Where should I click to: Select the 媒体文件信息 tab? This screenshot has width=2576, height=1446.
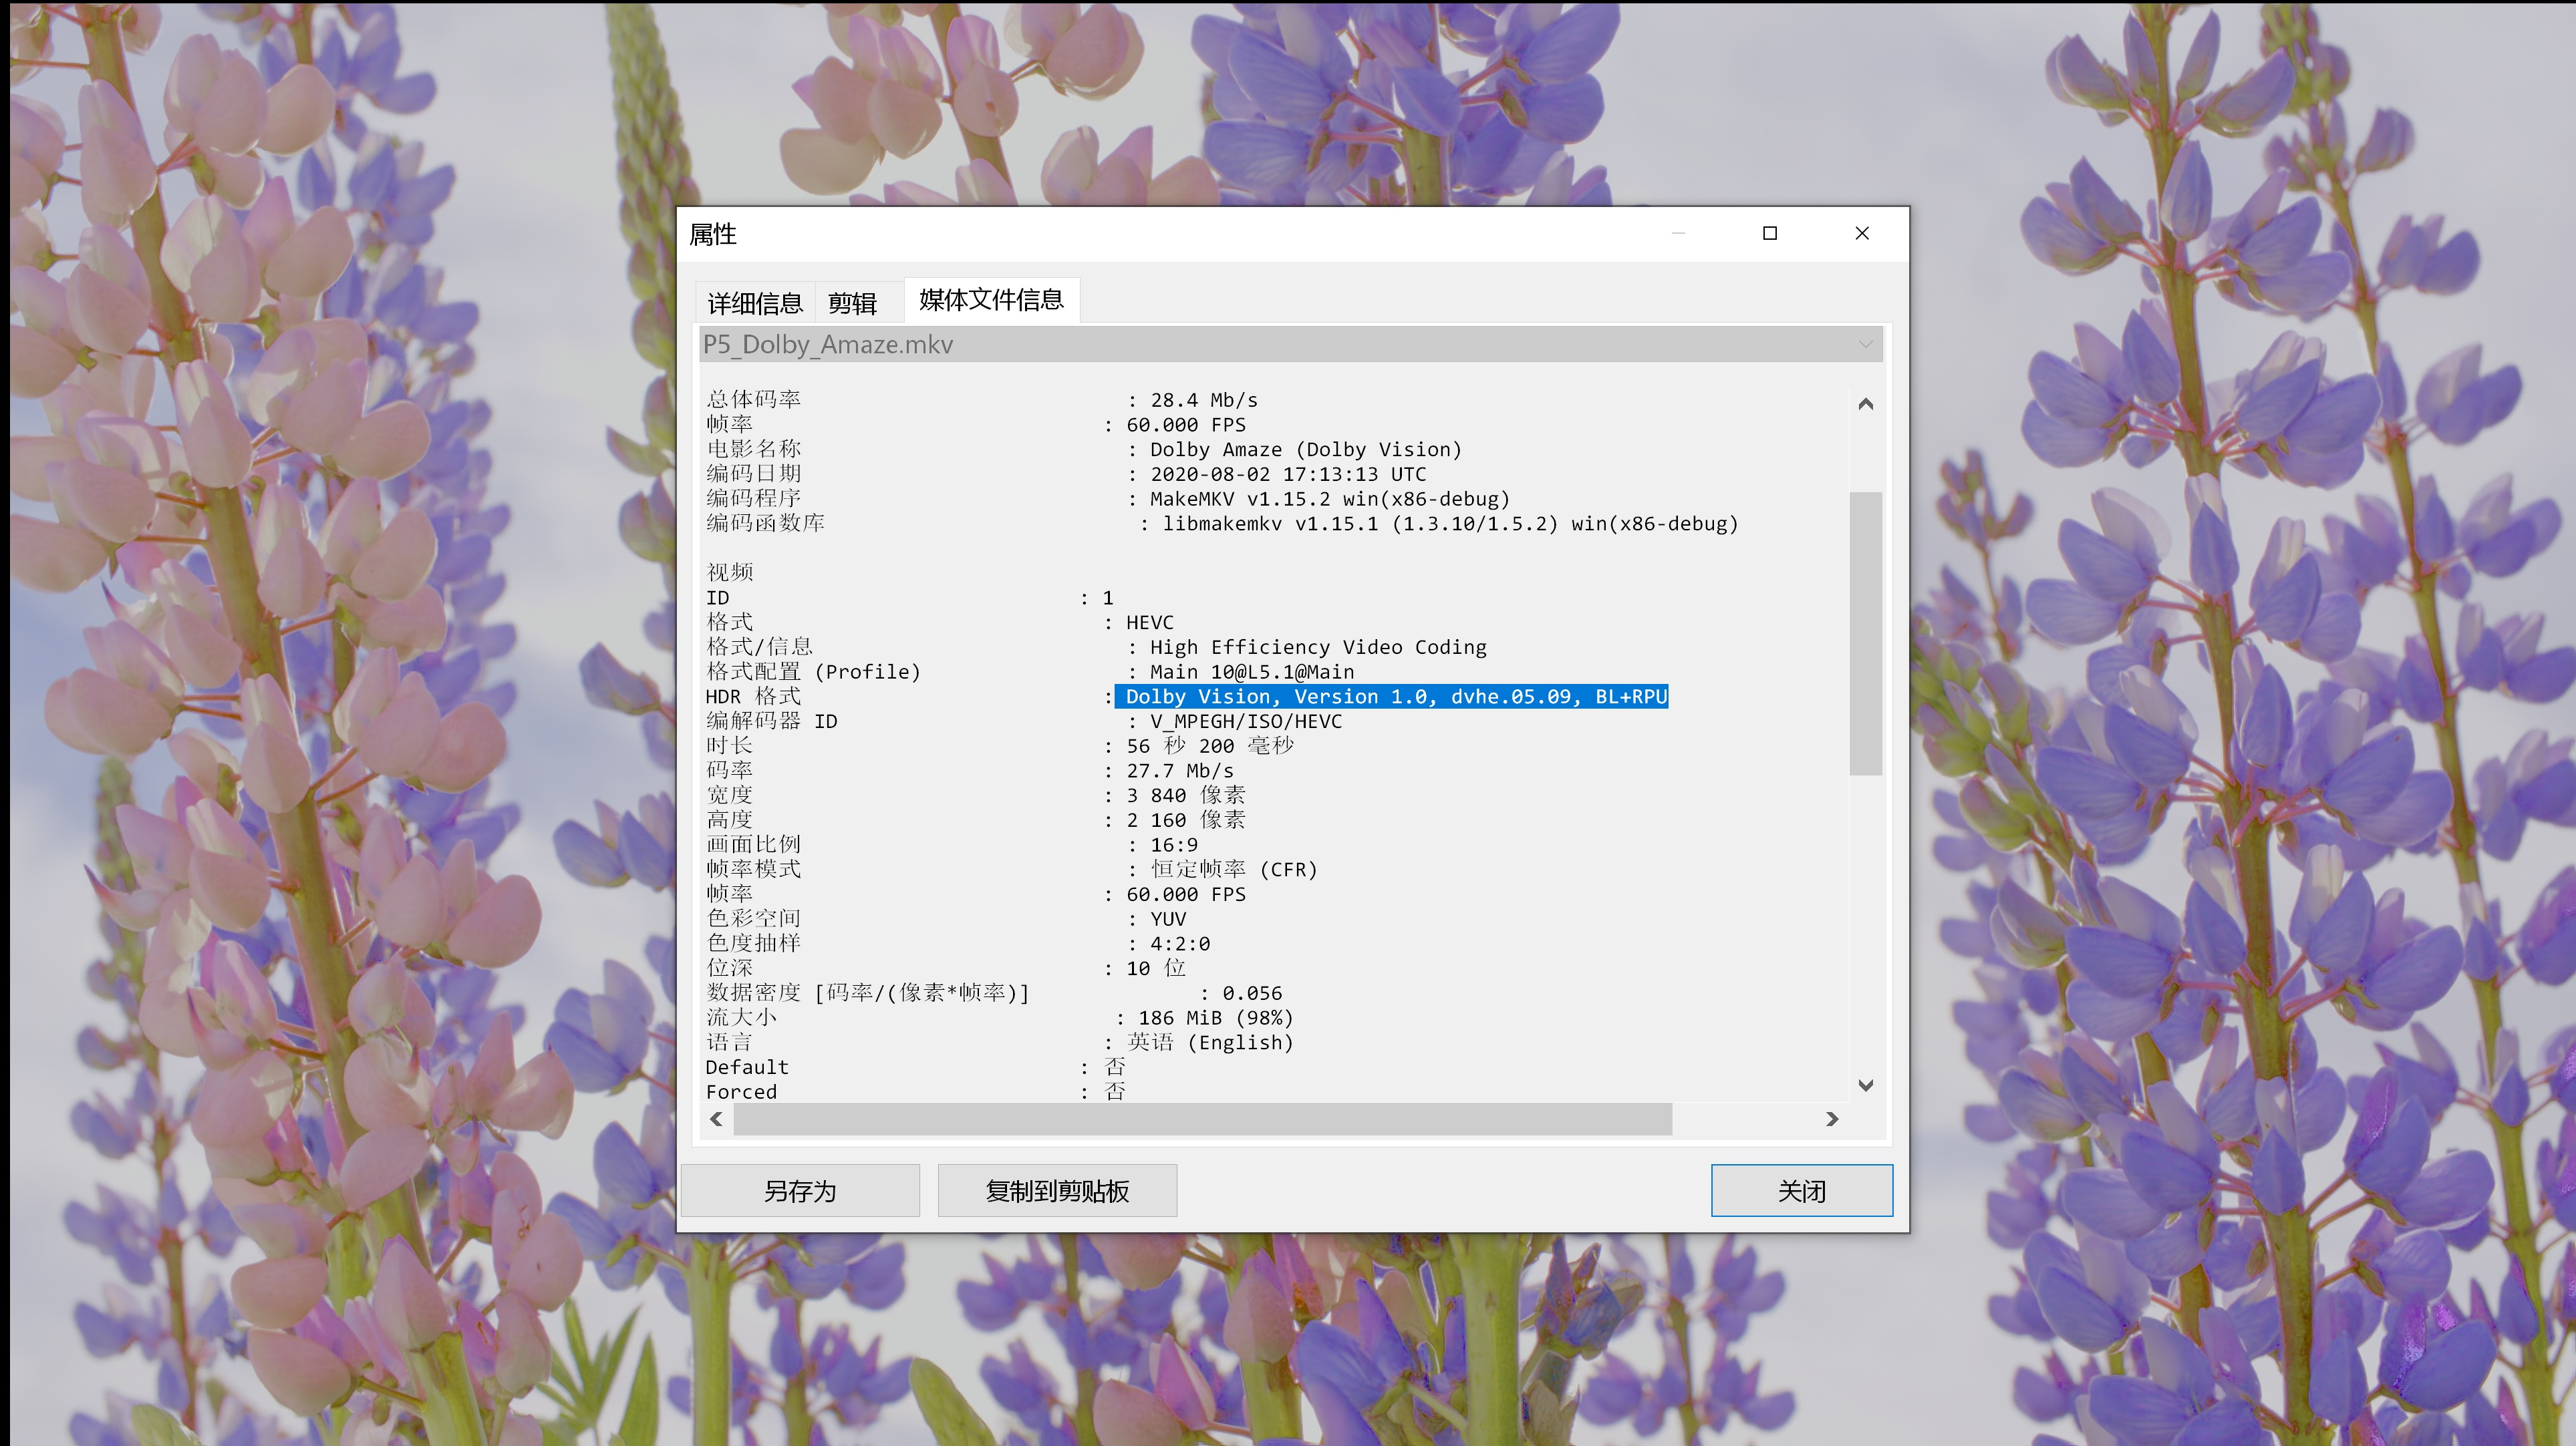pyautogui.click(x=991, y=300)
